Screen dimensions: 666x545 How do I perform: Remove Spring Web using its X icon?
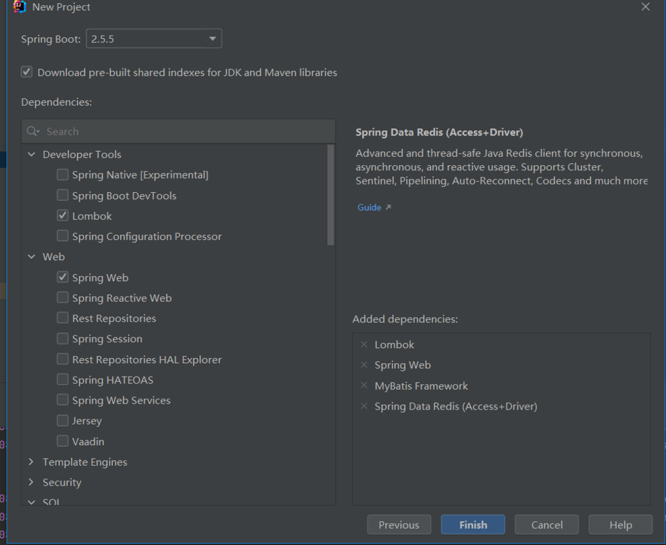pyautogui.click(x=364, y=365)
